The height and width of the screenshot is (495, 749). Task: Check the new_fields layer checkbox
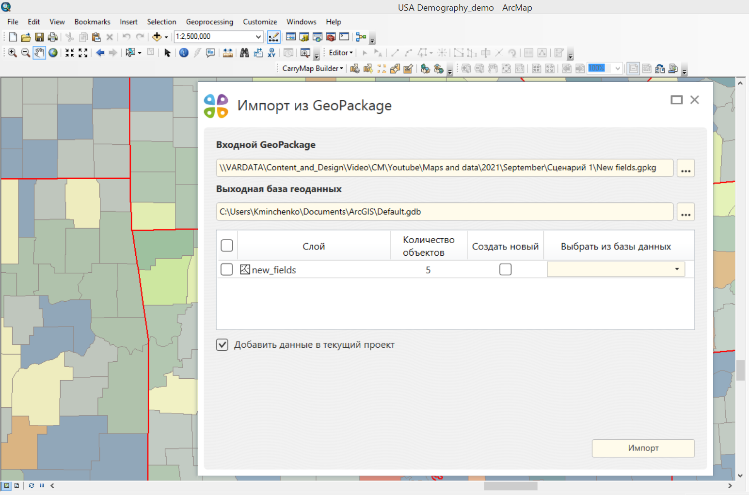[x=227, y=269]
